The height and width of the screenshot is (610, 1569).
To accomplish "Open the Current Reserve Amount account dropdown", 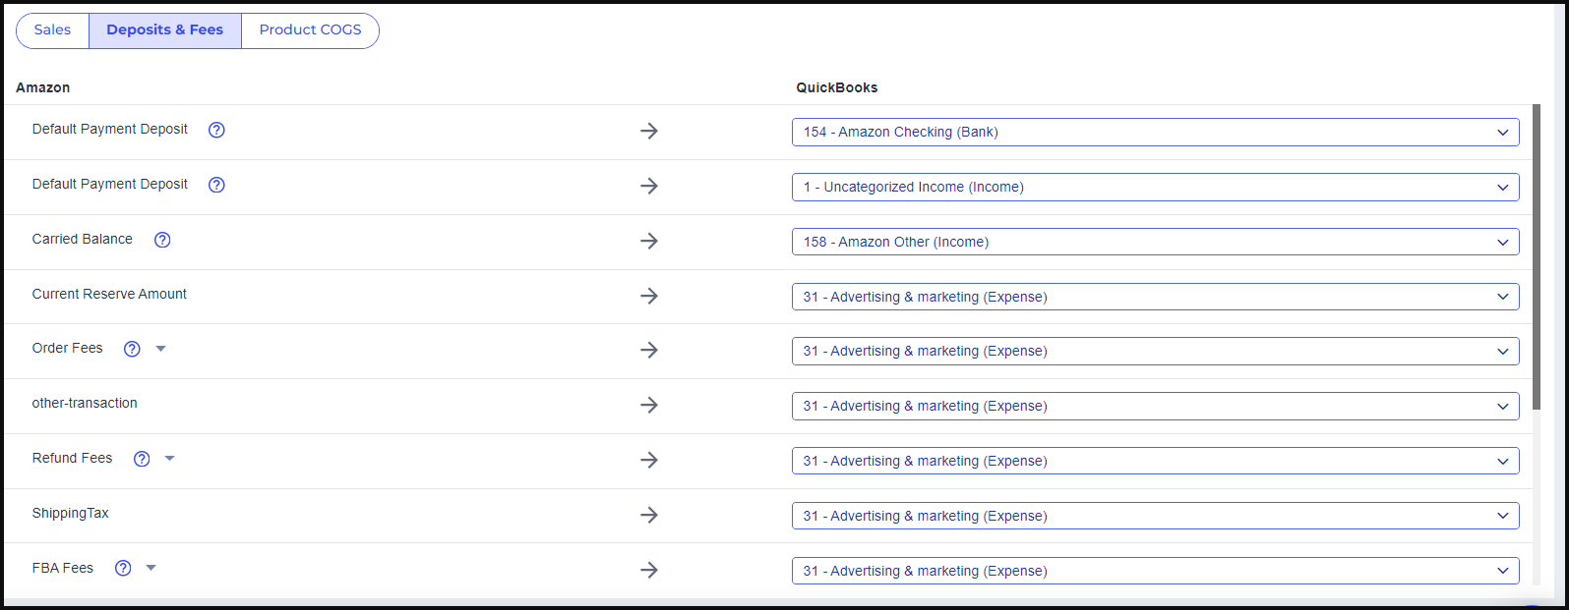I will tap(1155, 297).
